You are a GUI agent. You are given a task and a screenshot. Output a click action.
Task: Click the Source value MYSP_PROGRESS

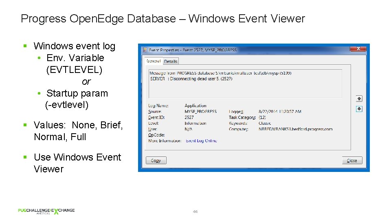(200, 112)
